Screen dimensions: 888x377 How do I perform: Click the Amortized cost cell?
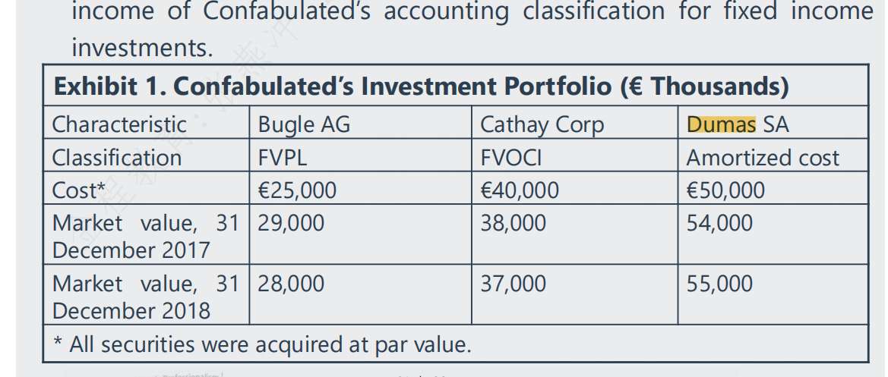click(x=763, y=157)
